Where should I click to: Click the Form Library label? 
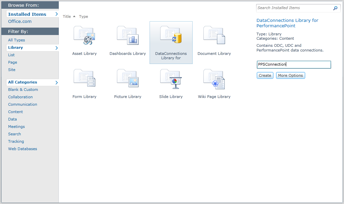pyautogui.click(x=84, y=97)
